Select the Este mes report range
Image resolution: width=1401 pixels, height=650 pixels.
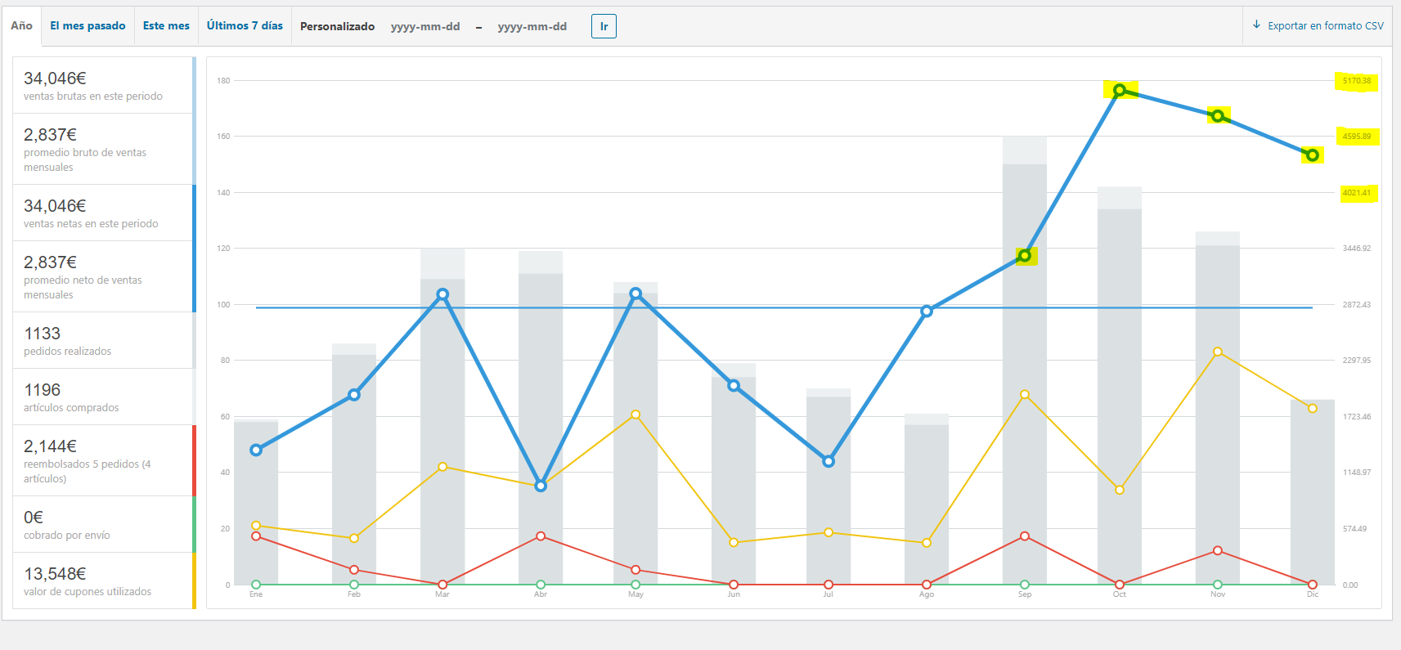pos(166,26)
